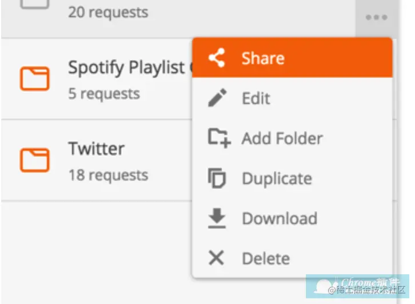Click the Download arrow icon
415x304 pixels.
coord(217,218)
